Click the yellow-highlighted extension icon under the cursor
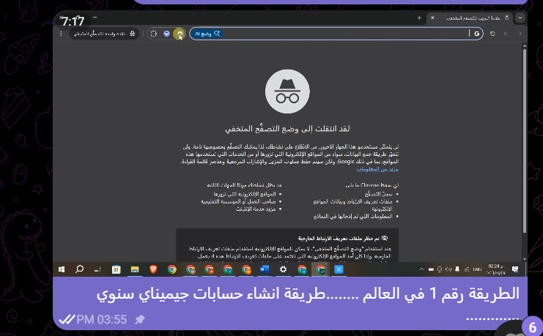Viewport: 543px width, 336px height. click(179, 34)
